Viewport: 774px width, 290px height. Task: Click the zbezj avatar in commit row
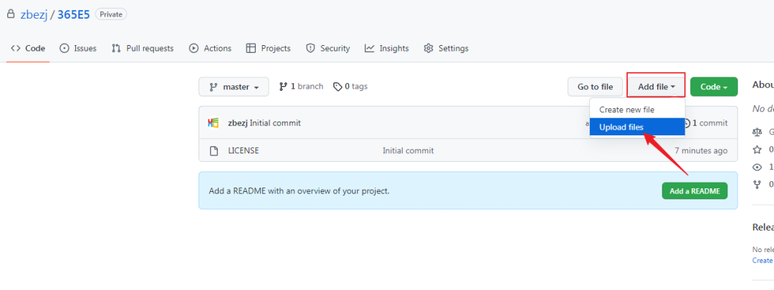coord(214,123)
